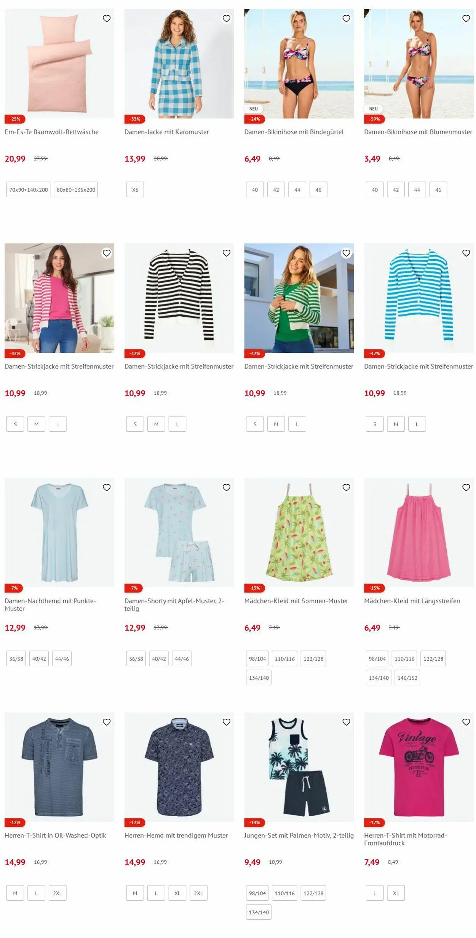Open blue striped cardigan product image
Image resolution: width=476 pixels, height=938 pixels.
click(419, 298)
